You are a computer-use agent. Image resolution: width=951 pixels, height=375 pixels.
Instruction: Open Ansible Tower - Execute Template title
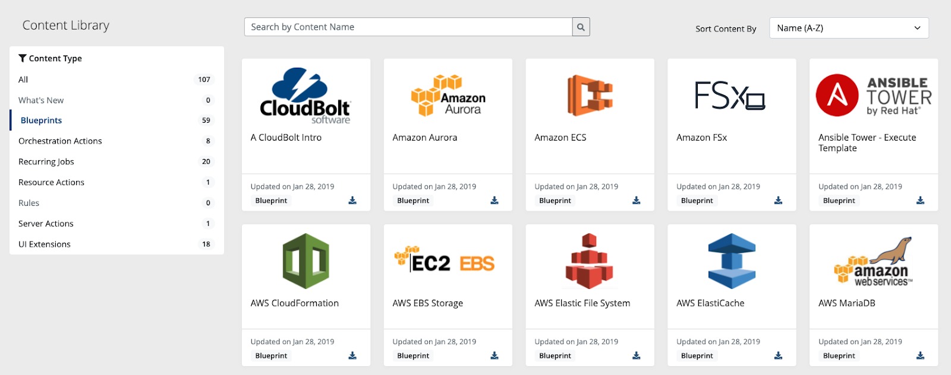pyautogui.click(x=867, y=143)
